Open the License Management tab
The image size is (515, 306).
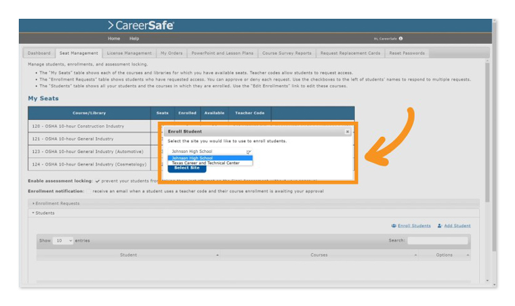tap(129, 53)
